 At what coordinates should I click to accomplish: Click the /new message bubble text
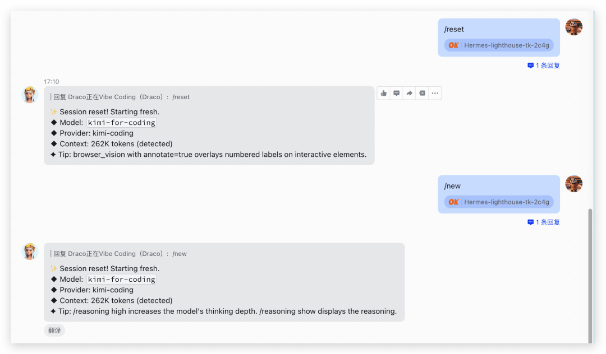click(x=452, y=186)
